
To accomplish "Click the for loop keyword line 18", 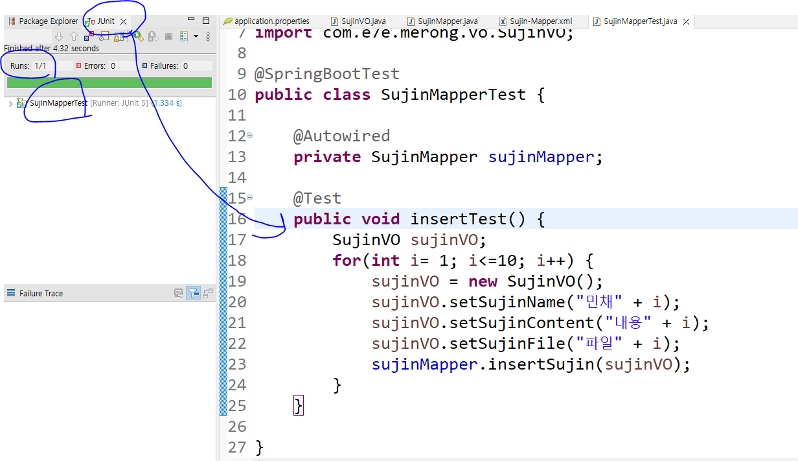I will click(347, 261).
